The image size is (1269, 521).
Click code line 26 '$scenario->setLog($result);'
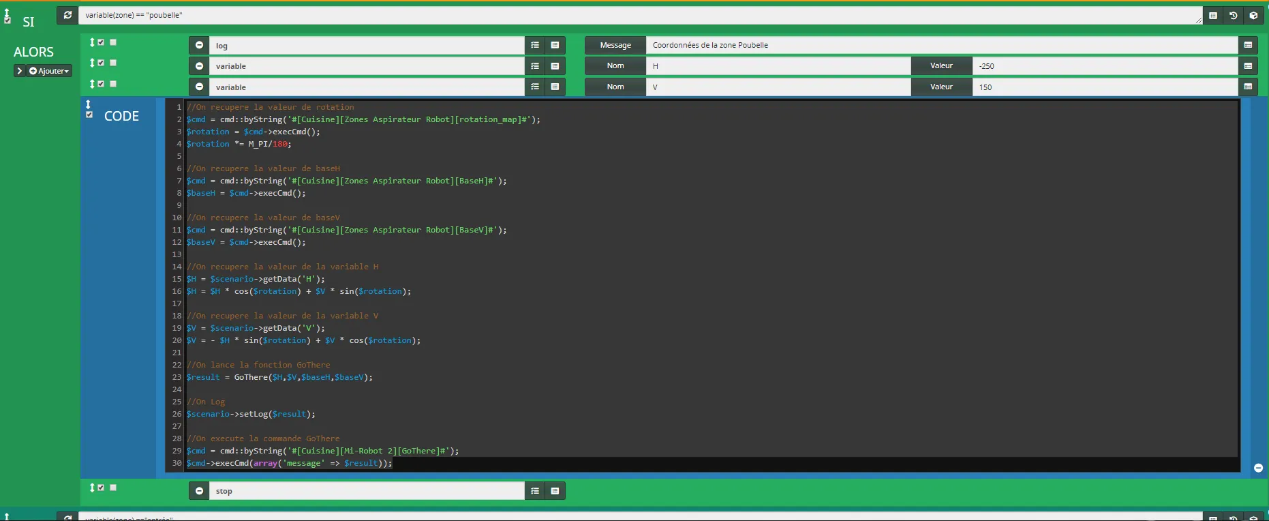point(251,414)
